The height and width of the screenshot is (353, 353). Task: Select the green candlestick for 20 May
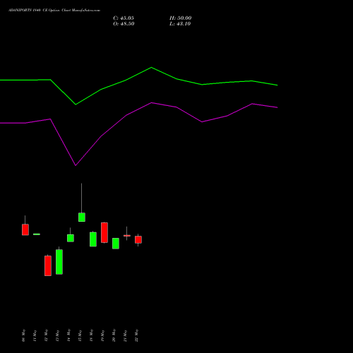[x=116, y=244]
